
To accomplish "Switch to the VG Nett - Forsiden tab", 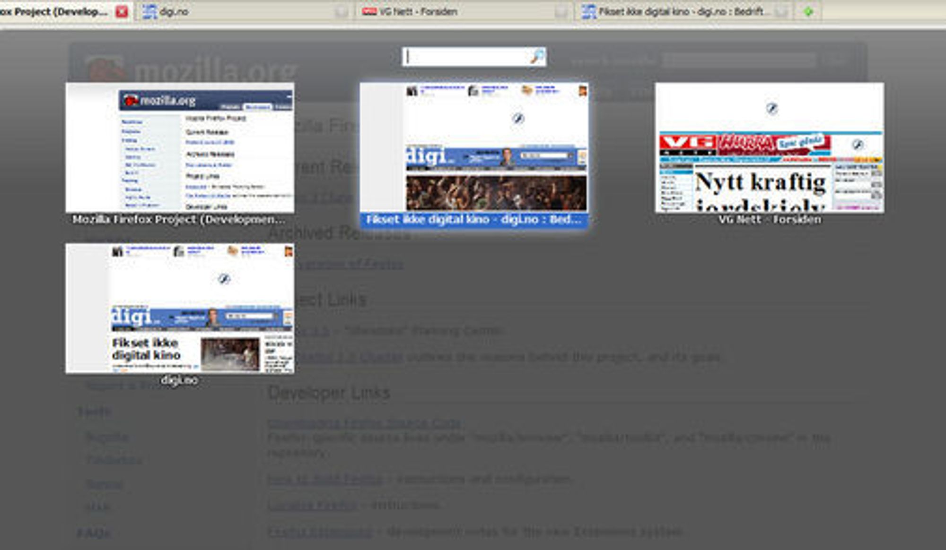I will (x=464, y=11).
